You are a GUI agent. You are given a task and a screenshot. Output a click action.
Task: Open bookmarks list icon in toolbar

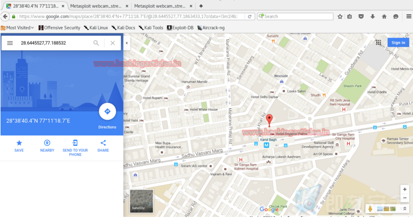pos(349,16)
